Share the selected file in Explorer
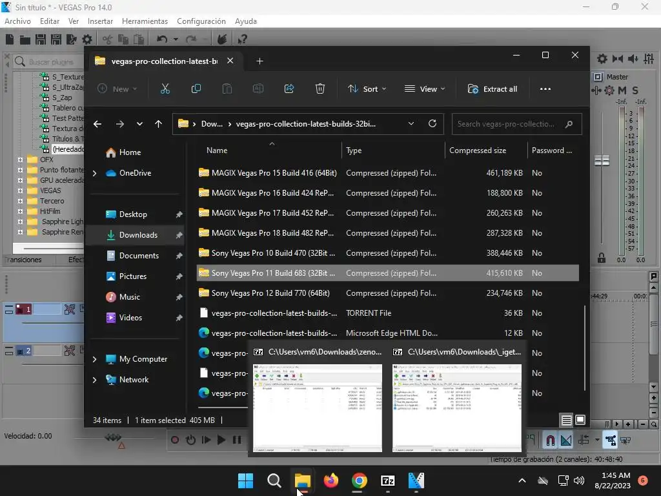Screen dimensions: 661x496 (289, 88)
